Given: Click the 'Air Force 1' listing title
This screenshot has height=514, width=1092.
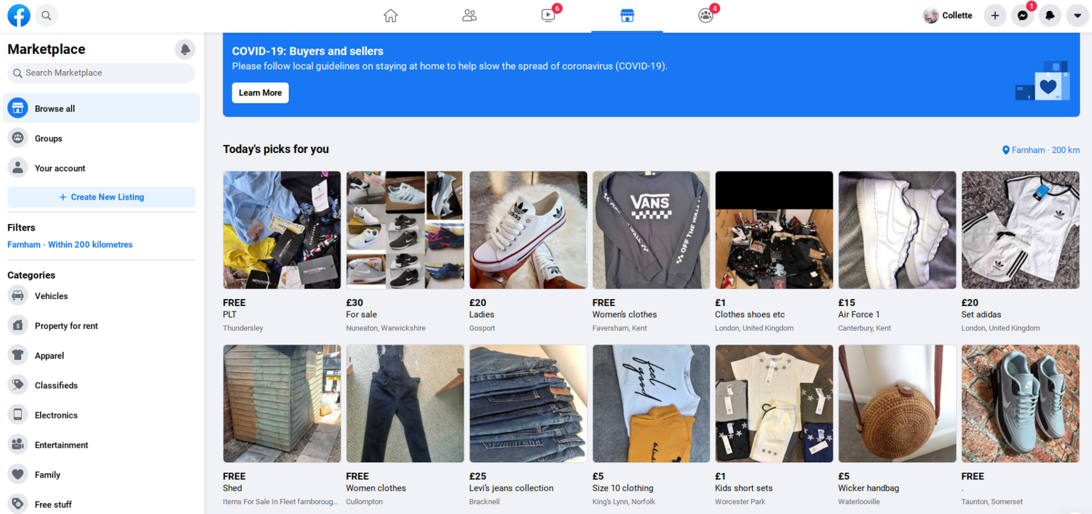Looking at the screenshot, I should (x=859, y=315).
